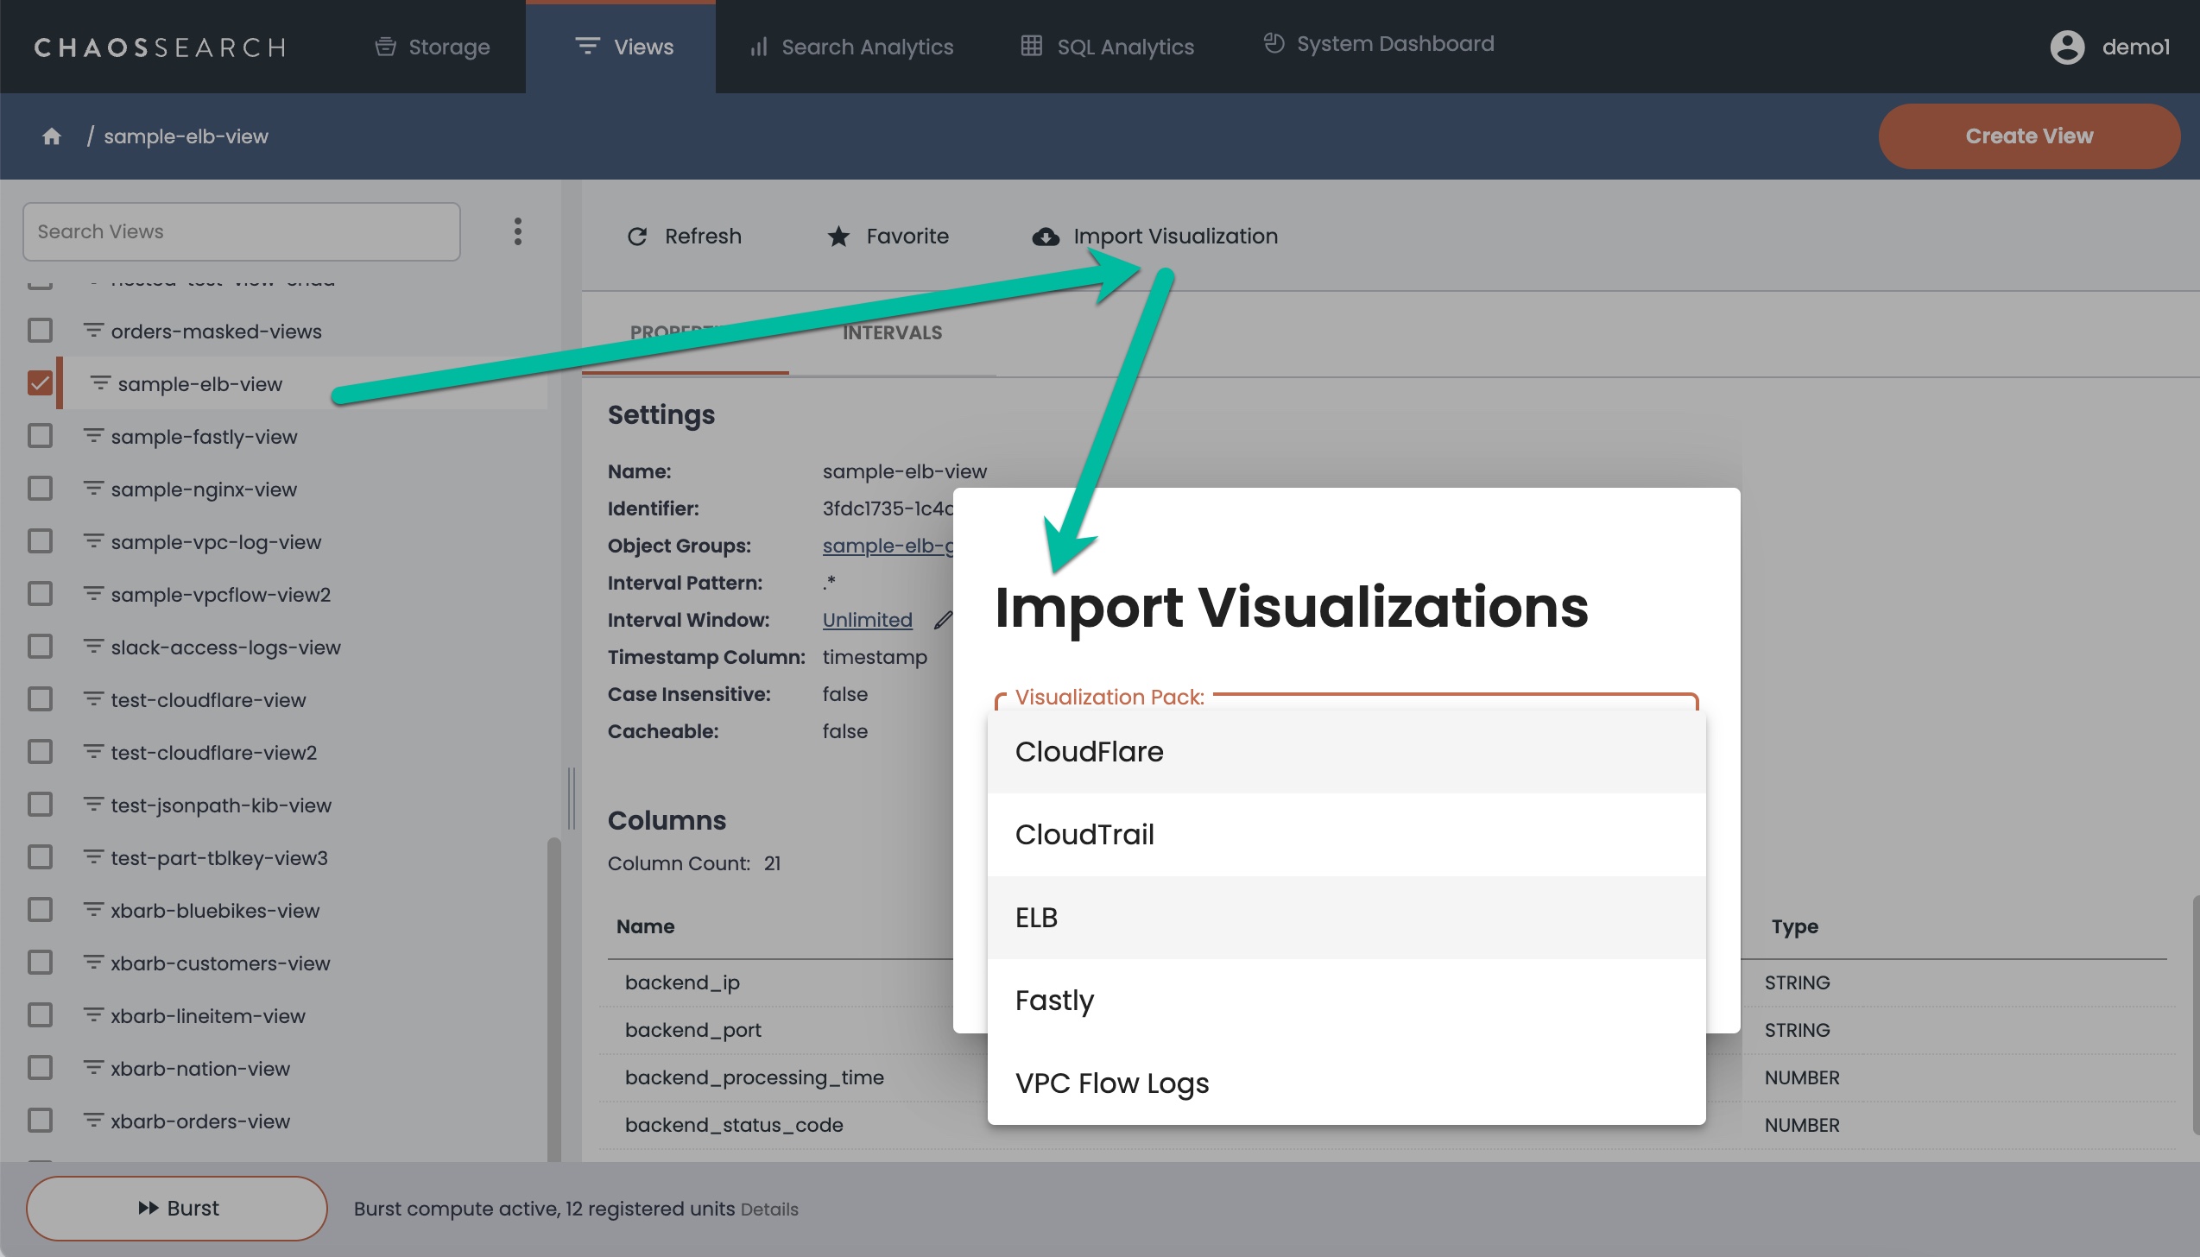Select ELB from the Visualization Pack list
The image size is (2200, 1257).
1345,917
